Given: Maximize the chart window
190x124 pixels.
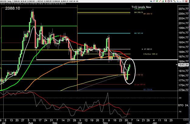Looking at the screenshot, I should point(183,1).
